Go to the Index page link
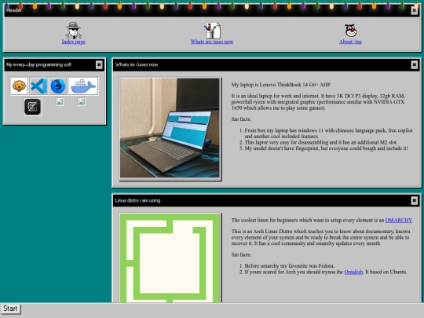The image size is (424, 318). tap(73, 42)
